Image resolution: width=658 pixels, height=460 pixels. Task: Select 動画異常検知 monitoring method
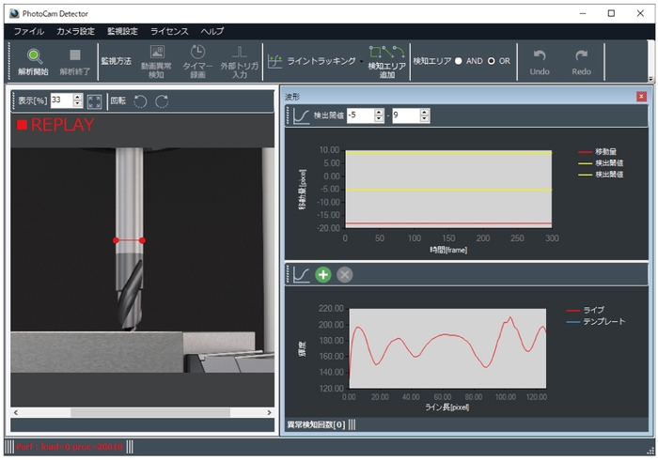157,54
